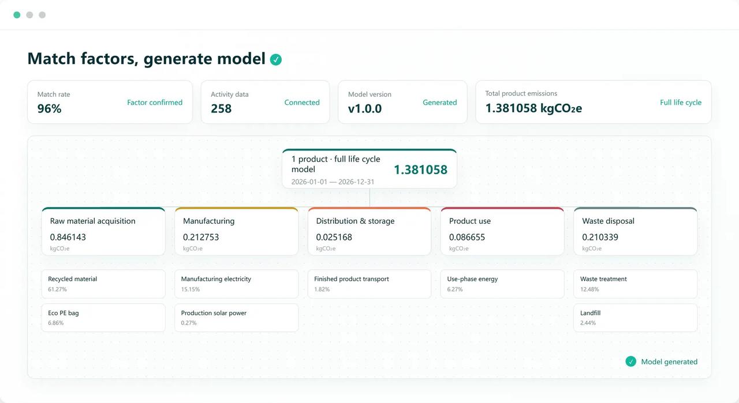Viewport: 739px width, 403px height.
Task: Click the 0.025168 distribution emissions value
Action: tap(334, 237)
